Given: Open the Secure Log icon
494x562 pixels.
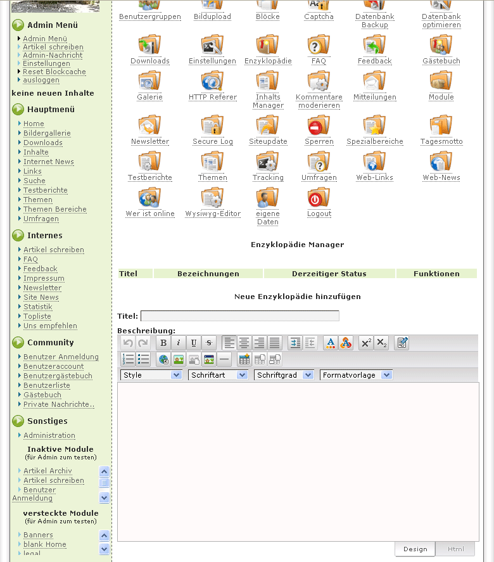Looking at the screenshot, I should [x=212, y=126].
